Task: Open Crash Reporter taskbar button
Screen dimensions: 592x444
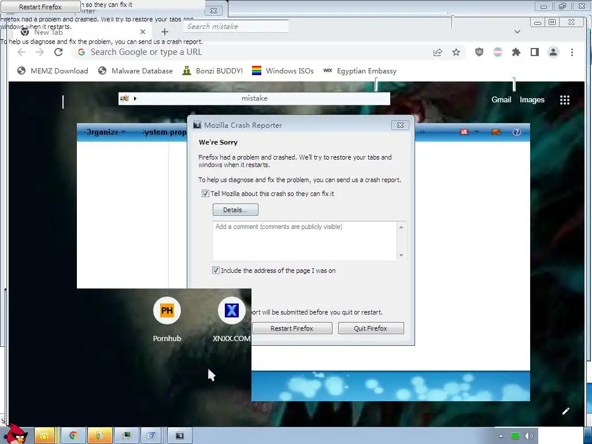Action: (180, 436)
